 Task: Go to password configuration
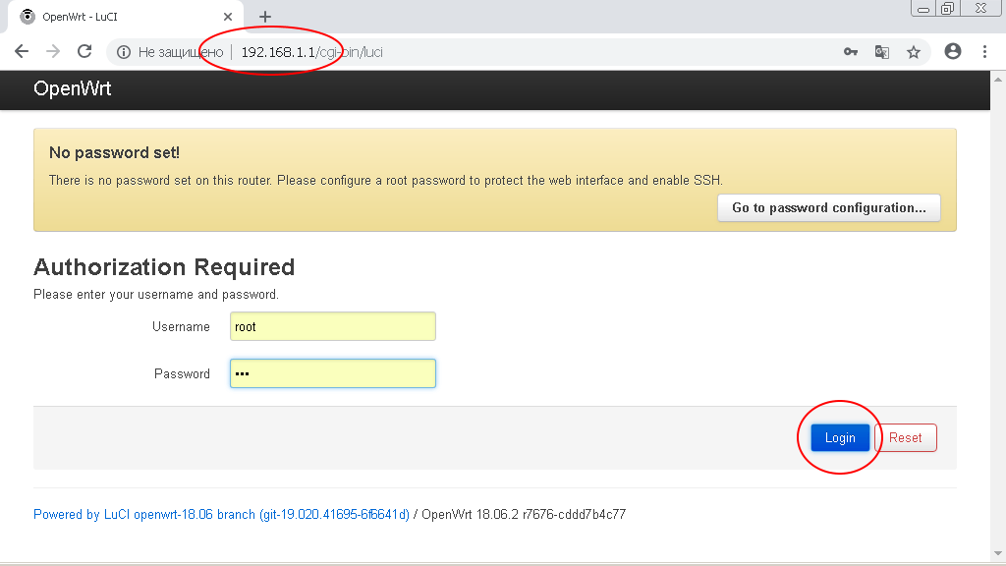point(828,208)
